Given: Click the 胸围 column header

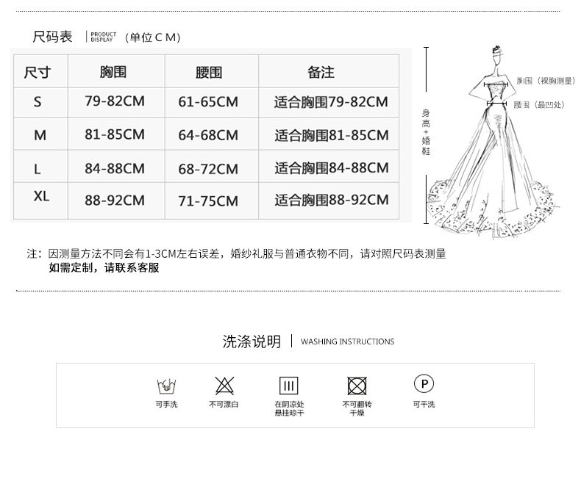Looking at the screenshot, I should click(113, 72).
